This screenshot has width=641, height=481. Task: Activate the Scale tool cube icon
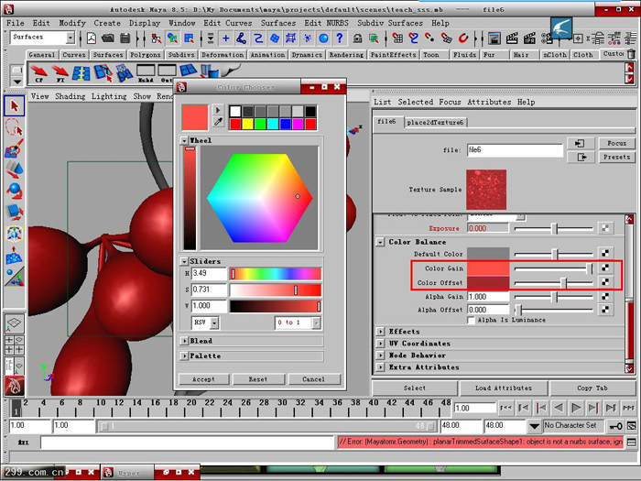tap(15, 213)
